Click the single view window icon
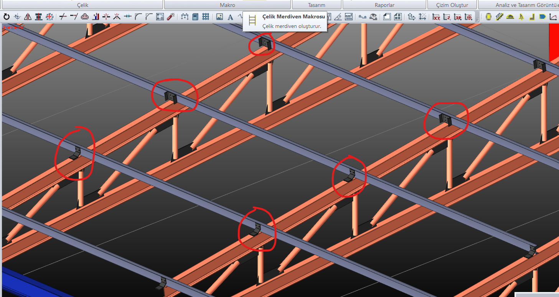The image size is (559, 297). (387, 17)
